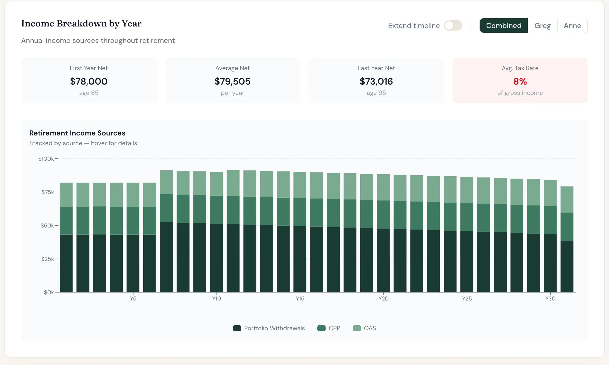
Task: Click the Portfolio Withdrawals legend swatch
Action: click(237, 328)
